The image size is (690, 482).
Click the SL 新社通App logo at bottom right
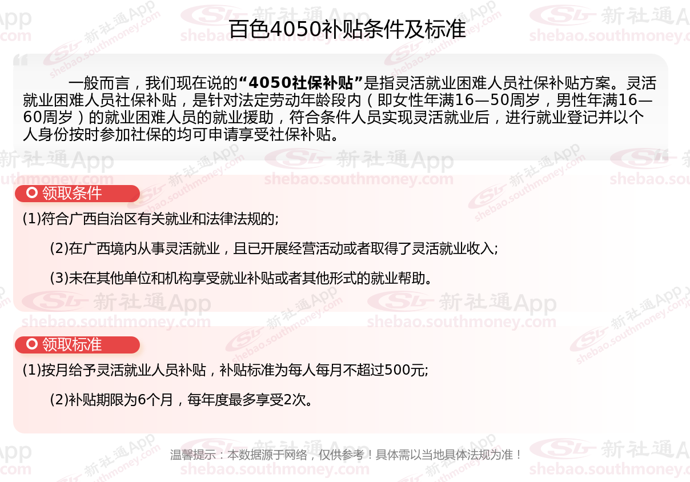tap(609, 449)
